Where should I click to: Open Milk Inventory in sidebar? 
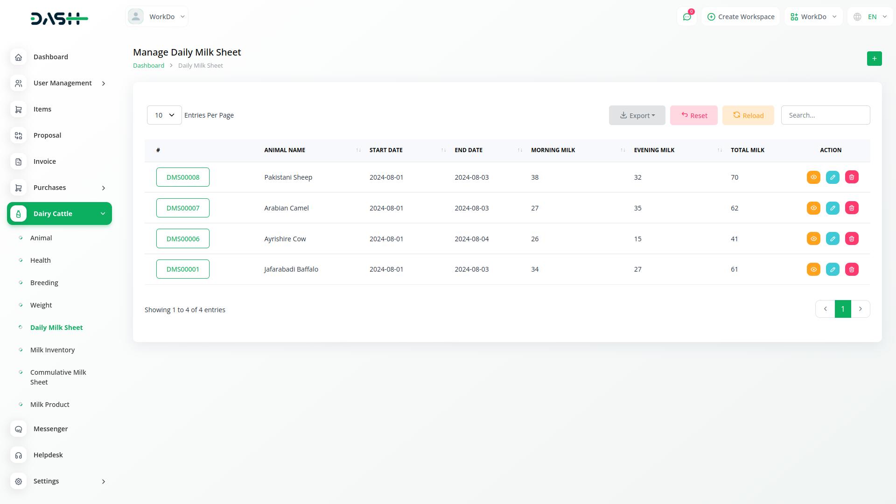pyautogui.click(x=52, y=350)
